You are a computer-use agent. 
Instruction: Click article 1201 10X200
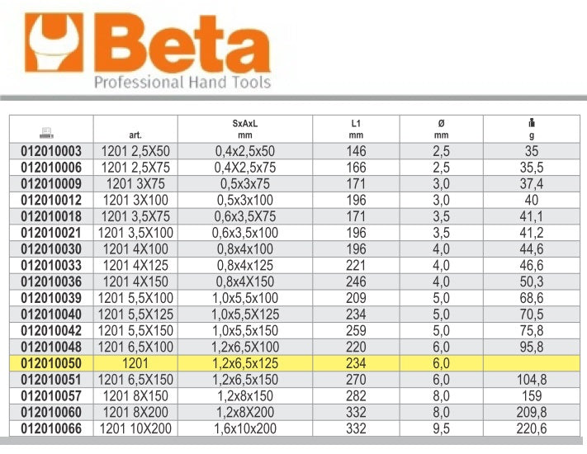click(x=136, y=428)
